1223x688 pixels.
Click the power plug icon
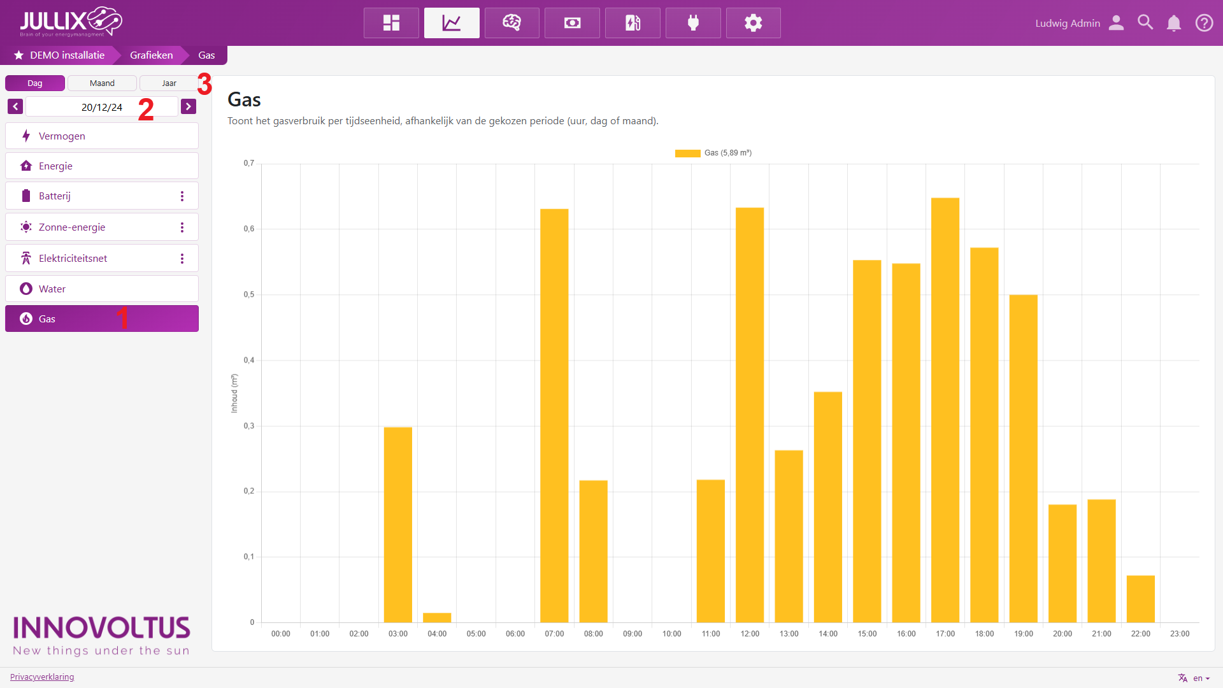[693, 23]
